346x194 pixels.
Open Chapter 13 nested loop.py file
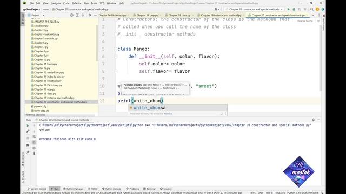coord(49,72)
